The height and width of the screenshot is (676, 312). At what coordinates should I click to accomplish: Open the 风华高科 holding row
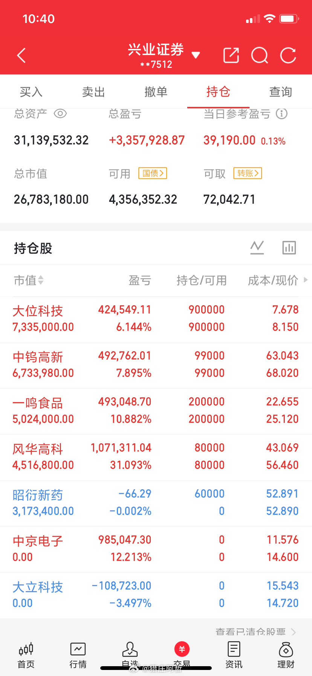[156, 458]
